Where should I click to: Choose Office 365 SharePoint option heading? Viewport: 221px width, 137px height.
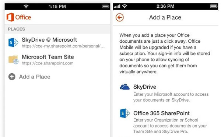pos(162,113)
